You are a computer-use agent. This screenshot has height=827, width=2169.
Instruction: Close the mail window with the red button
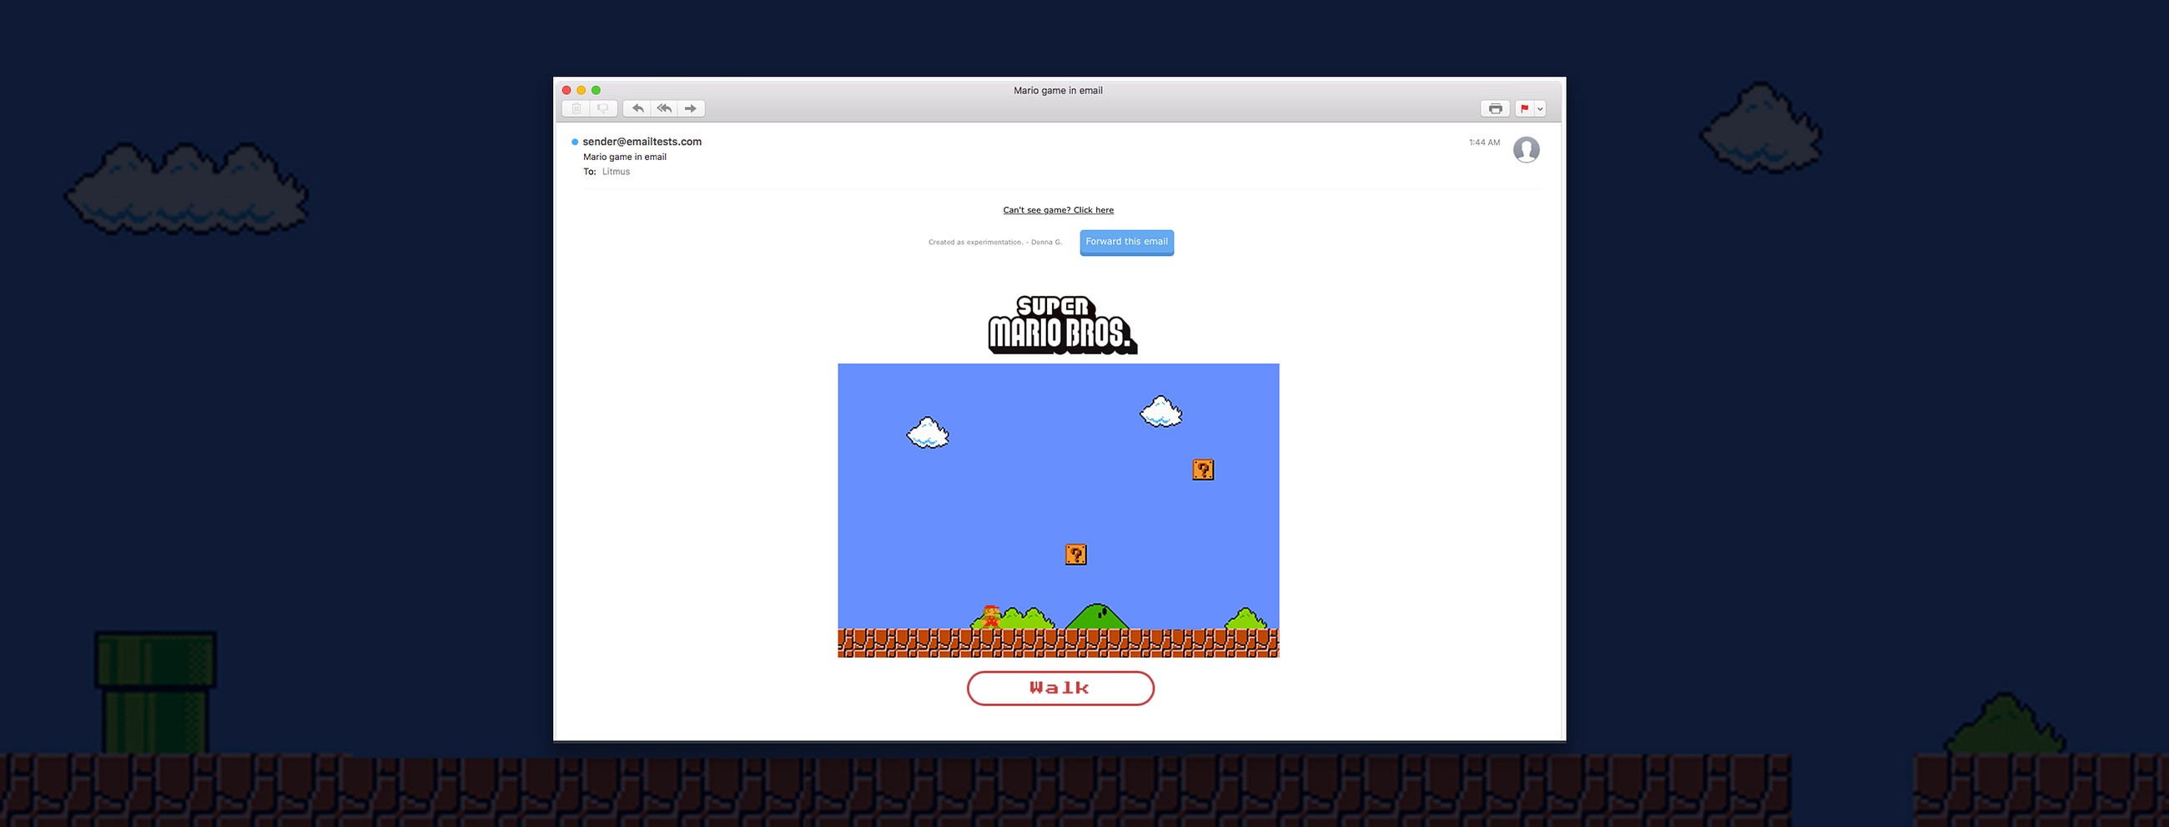[566, 90]
